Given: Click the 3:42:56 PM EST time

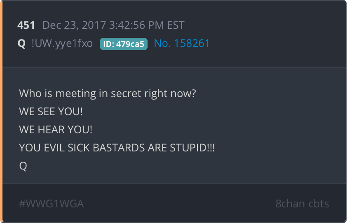Looking at the screenshot, I should 147,25.
